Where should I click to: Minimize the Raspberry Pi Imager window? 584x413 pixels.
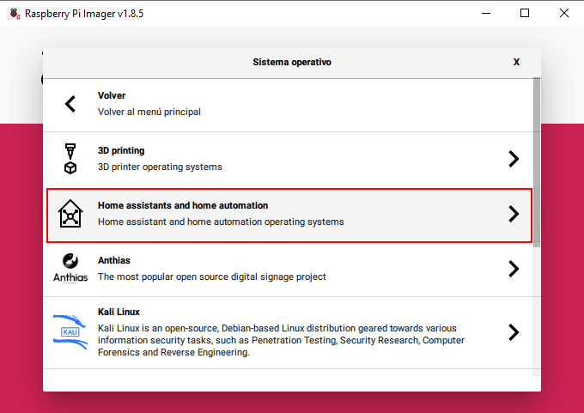point(486,14)
